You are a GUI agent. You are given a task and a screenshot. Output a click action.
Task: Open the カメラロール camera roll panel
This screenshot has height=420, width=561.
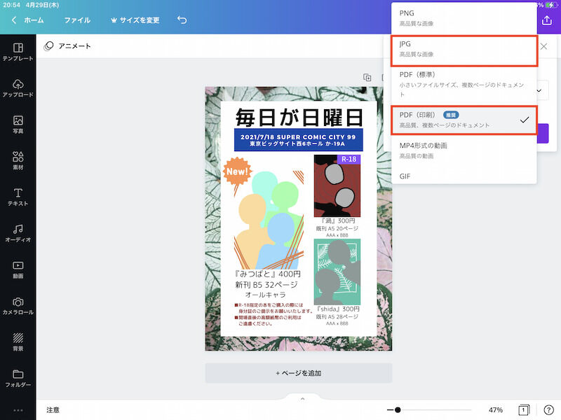click(x=18, y=306)
